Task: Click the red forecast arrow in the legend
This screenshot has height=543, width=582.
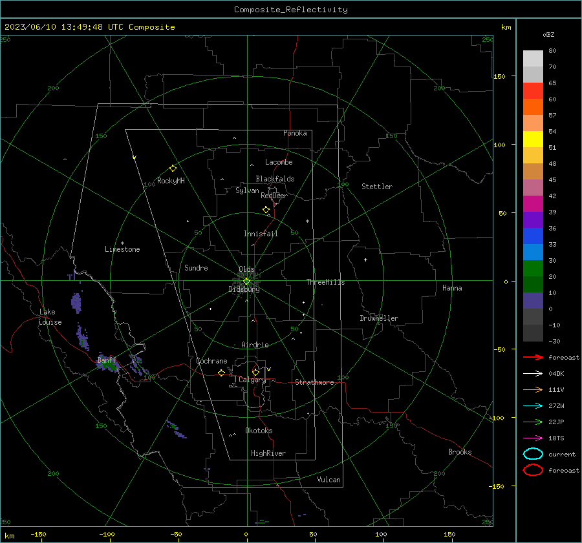Action: (x=533, y=357)
